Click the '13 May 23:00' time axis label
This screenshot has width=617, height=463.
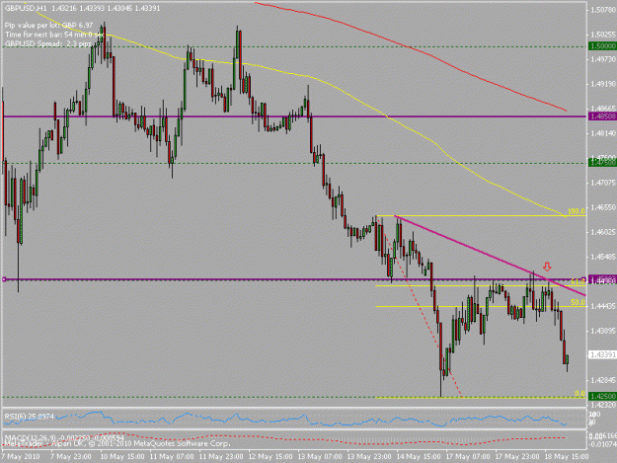coord(369,456)
